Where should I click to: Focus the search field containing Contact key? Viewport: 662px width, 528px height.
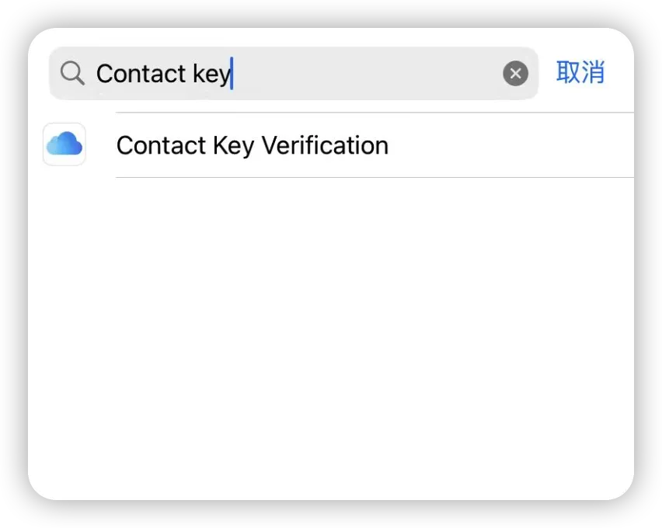294,74
